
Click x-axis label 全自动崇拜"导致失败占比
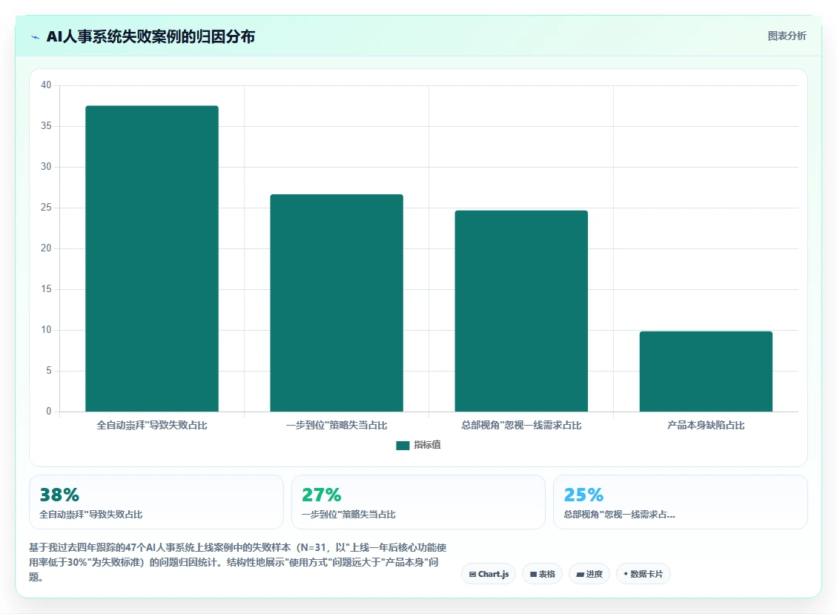pos(151,425)
